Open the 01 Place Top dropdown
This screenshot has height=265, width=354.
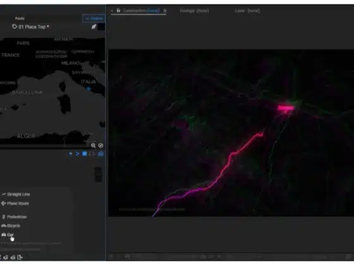coord(34,26)
